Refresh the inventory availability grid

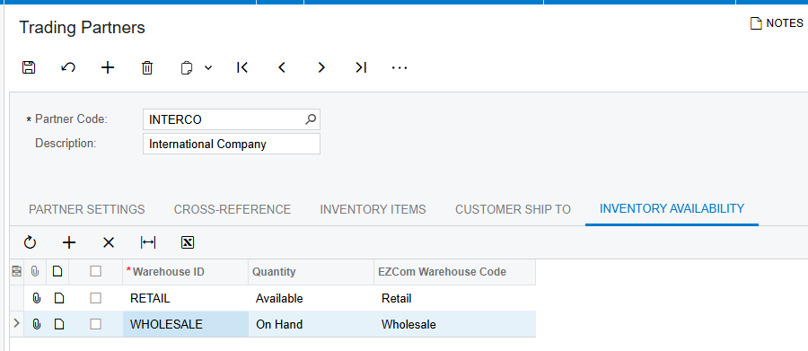point(30,242)
